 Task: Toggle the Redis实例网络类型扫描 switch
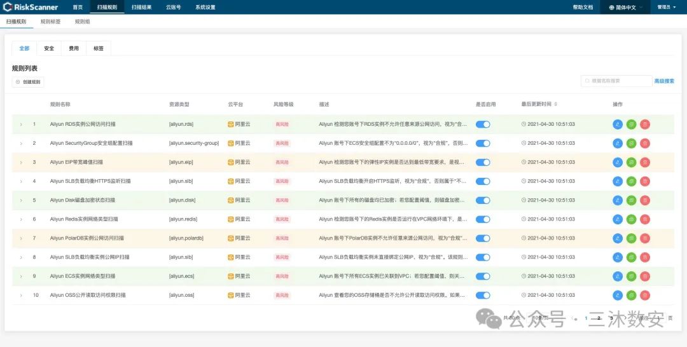tap(483, 219)
